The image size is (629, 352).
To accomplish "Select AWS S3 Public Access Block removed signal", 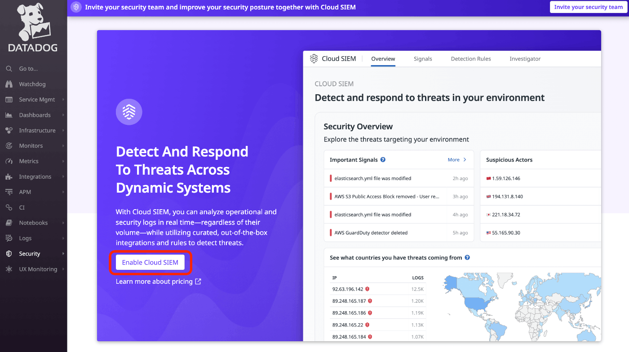I will pos(399,197).
